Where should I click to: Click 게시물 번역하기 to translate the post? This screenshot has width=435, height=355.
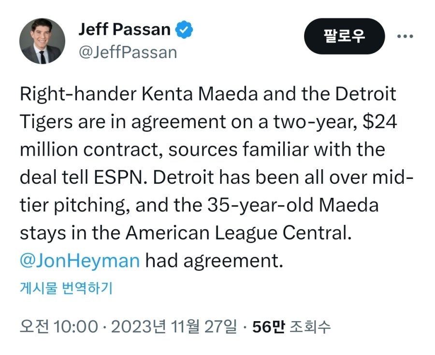[66, 289]
